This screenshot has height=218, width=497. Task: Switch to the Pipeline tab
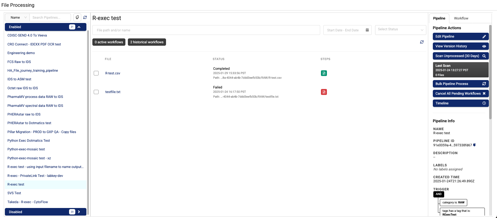pyautogui.click(x=439, y=18)
